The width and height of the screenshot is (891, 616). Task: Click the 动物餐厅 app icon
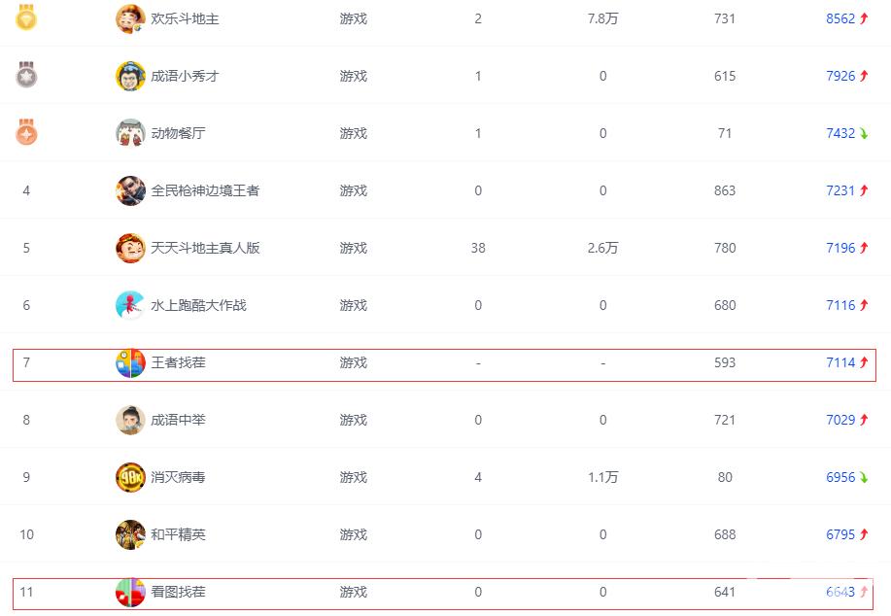pyautogui.click(x=129, y=133)
